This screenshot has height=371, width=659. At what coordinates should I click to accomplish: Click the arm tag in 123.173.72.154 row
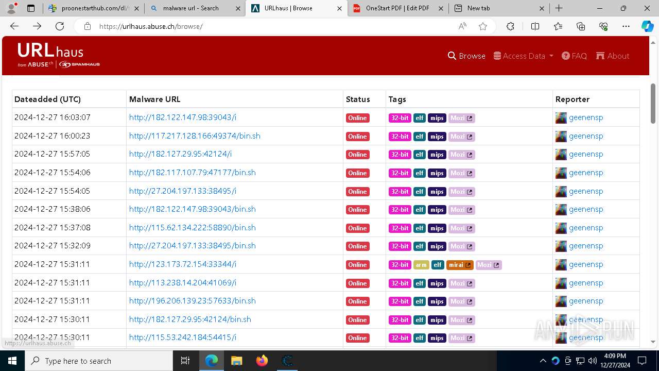pyautogui.click(x=421, y=265)
